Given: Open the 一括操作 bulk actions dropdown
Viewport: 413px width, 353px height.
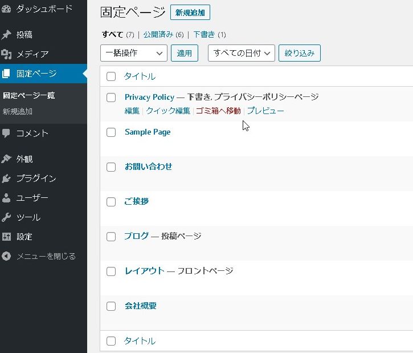Looking at the screenshot, I should (x=133, y=53).
